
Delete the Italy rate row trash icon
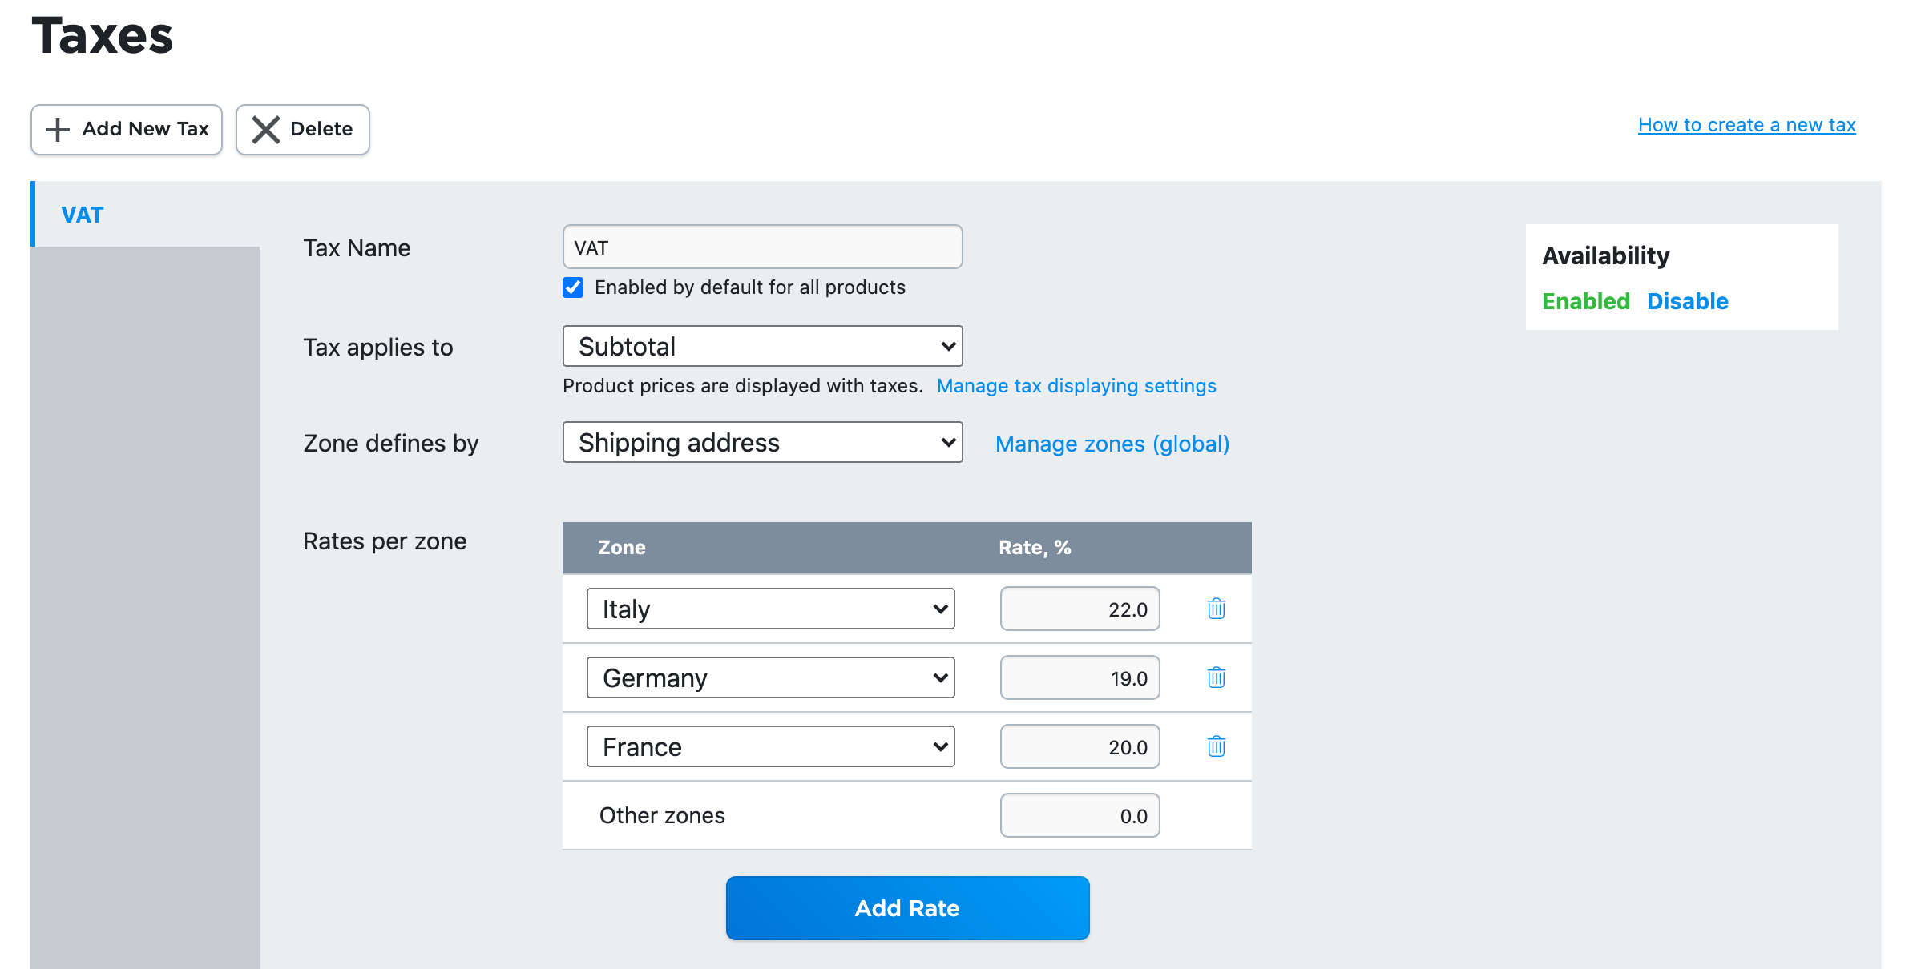tap(1216, 609)
